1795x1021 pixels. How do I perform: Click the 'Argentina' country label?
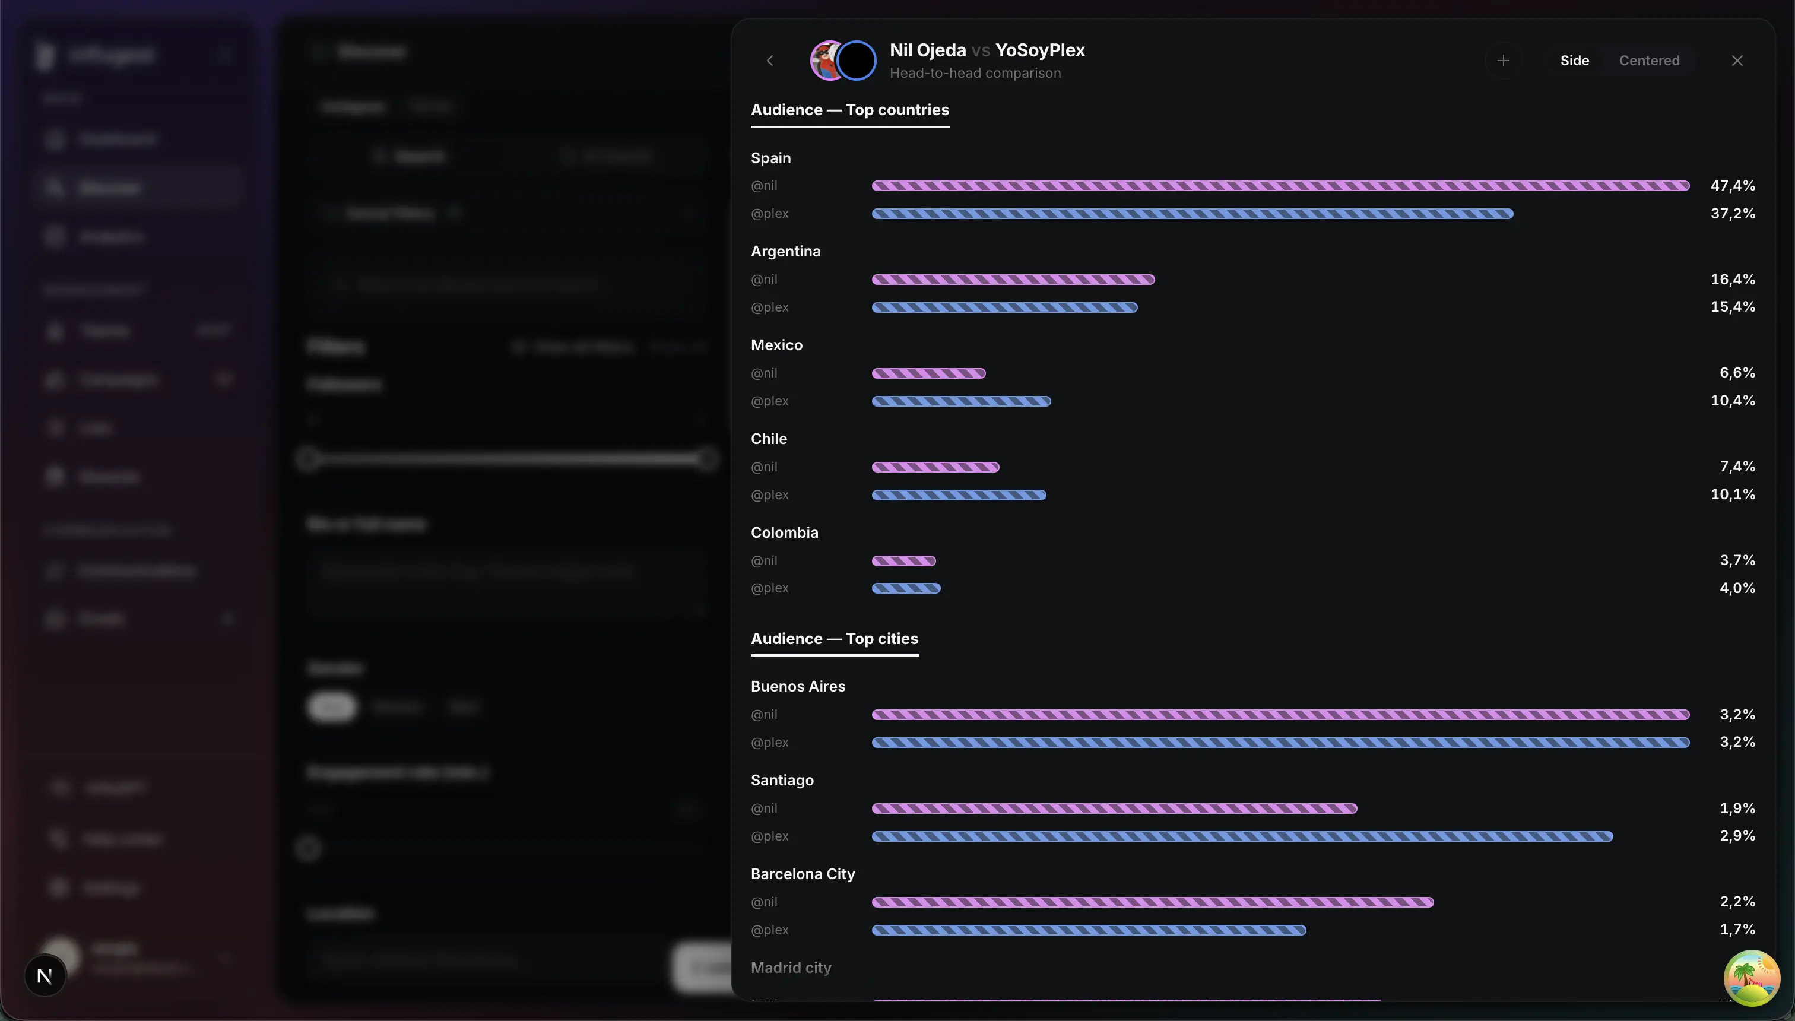785,252
